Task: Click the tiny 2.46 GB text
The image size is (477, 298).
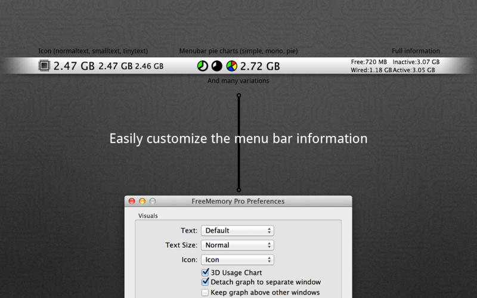Action: click(x=149, y=66)
